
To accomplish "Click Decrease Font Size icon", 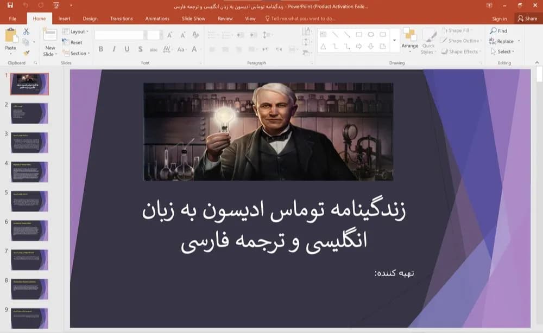I will click(x=182, y=35).
